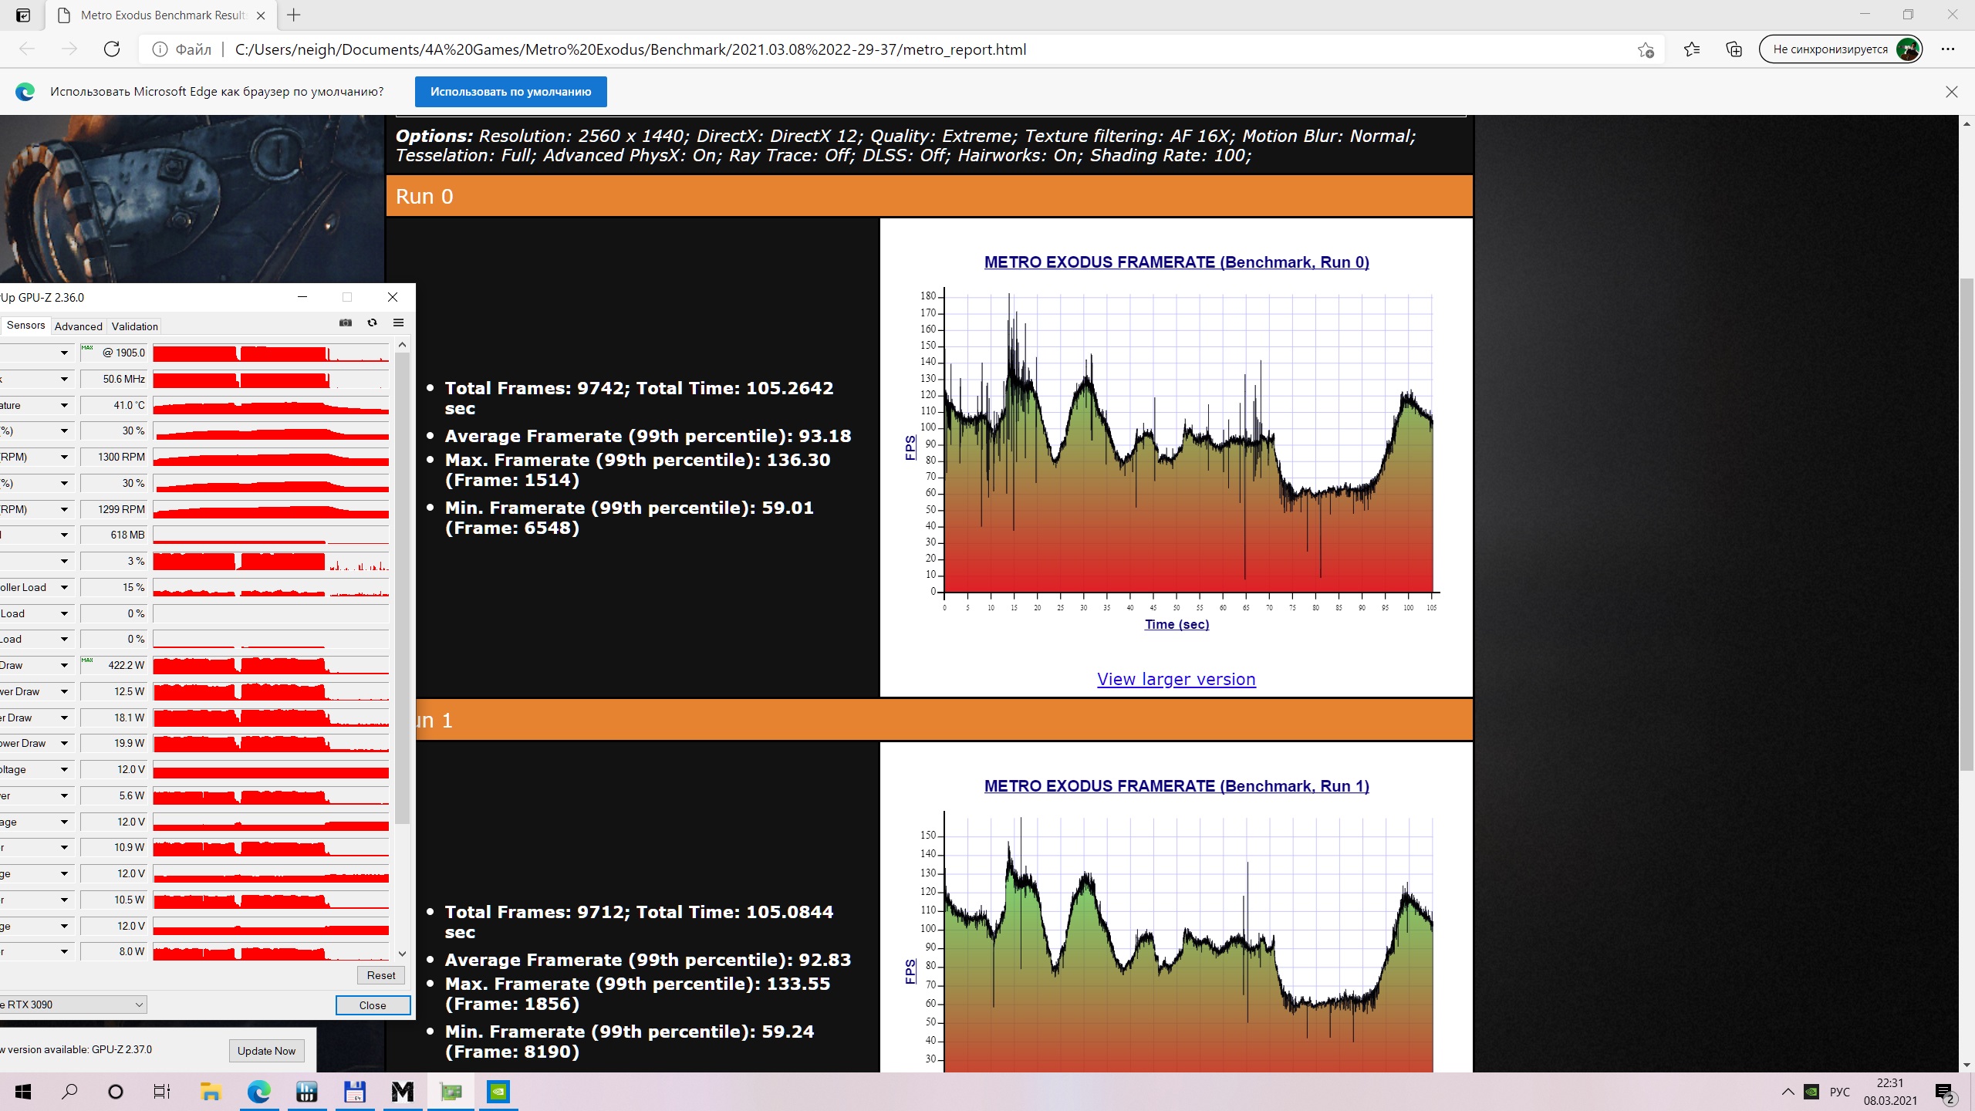Click GPU-Z screenshot camera icon
This screenshot has width=1975, height=1111.
tap(346, 323)
